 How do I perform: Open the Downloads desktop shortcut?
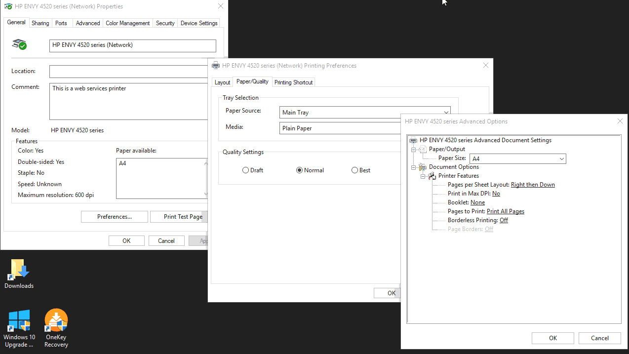point(19,274)
